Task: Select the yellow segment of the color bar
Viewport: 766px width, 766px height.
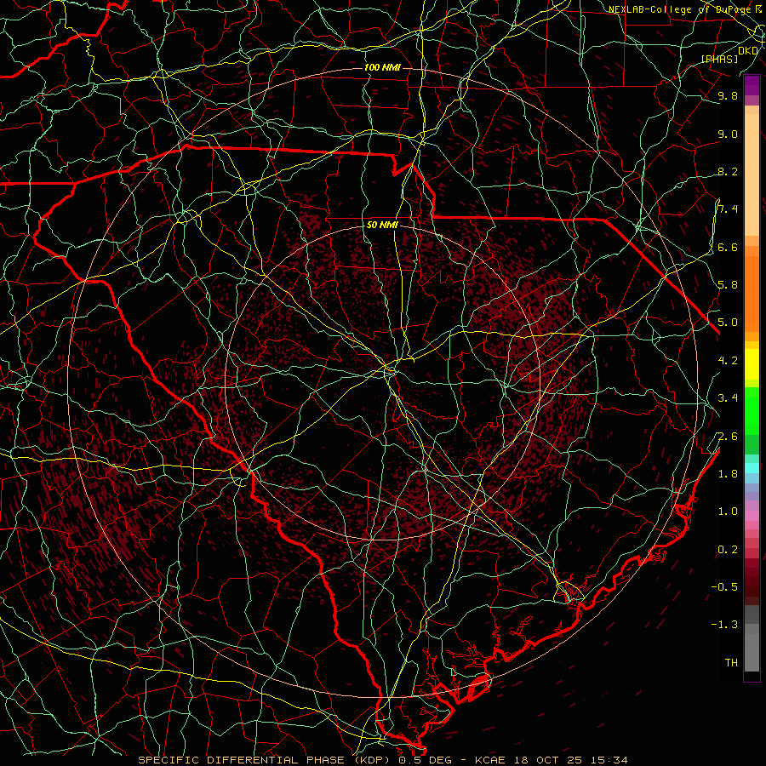Action: coord(752,364)
